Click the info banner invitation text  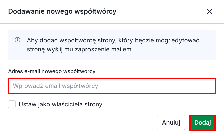(113, 45)
